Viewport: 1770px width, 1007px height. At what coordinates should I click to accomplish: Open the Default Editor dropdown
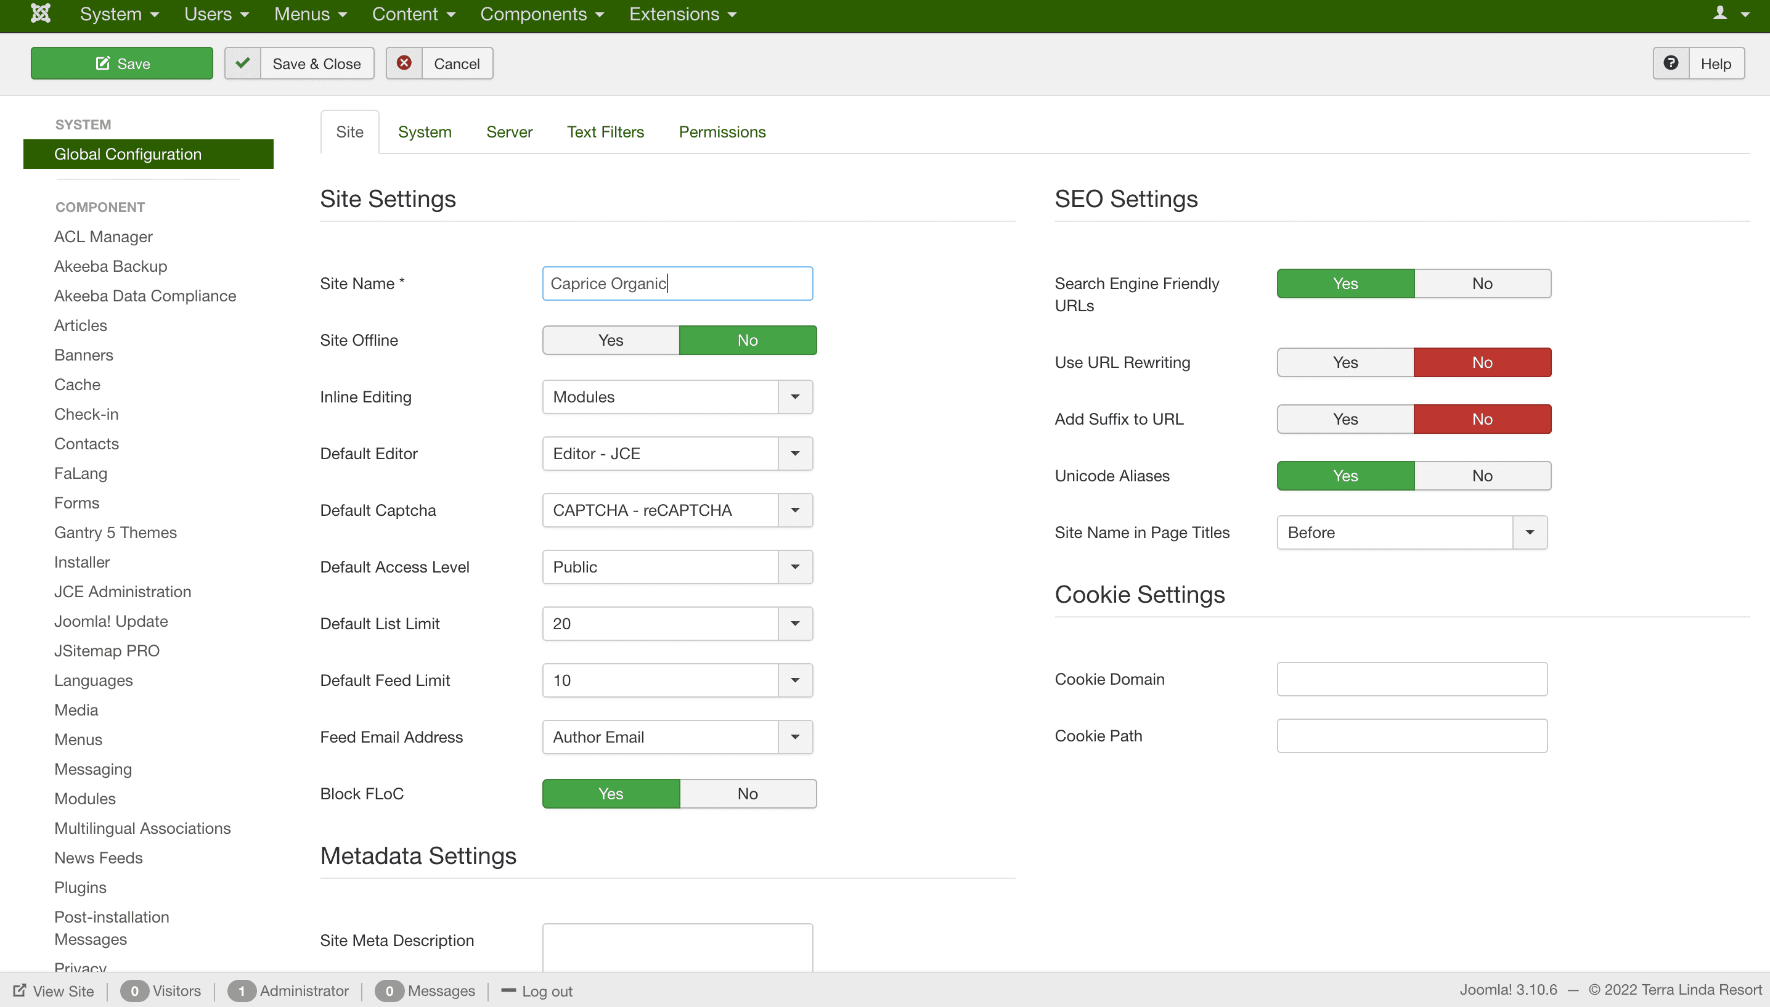click(677, 454)
